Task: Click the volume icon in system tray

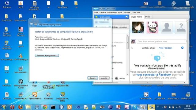Action: click(x=170, y=107)
